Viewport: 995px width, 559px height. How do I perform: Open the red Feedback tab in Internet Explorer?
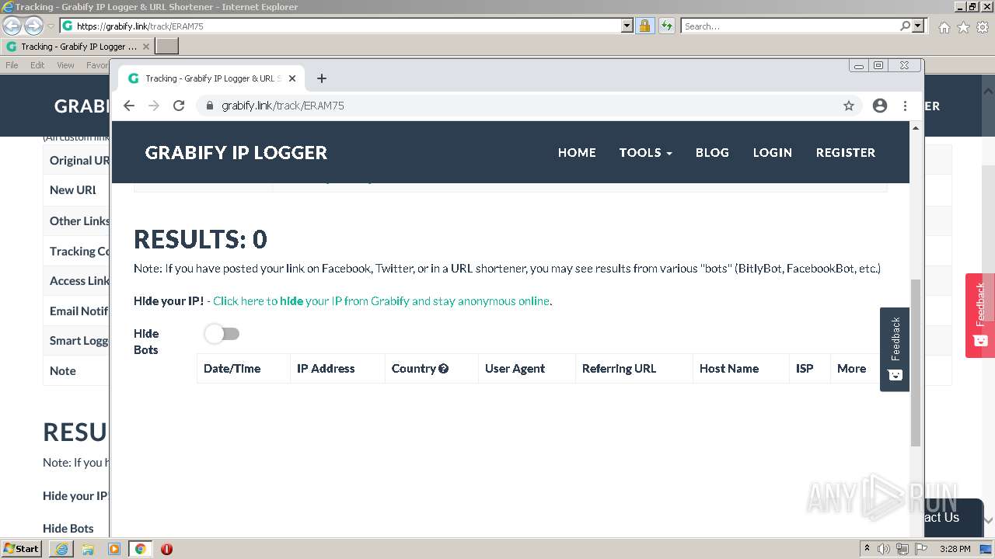click(980, 315)
